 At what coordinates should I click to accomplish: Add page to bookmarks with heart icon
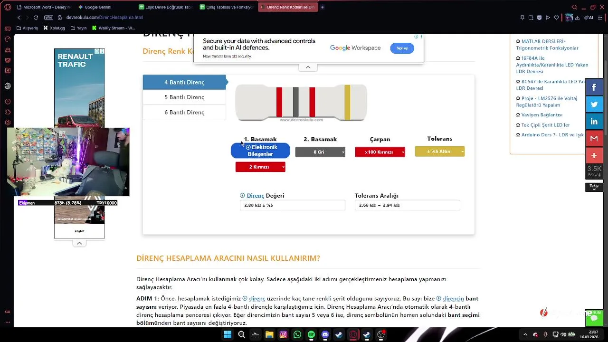pos(557,18)
